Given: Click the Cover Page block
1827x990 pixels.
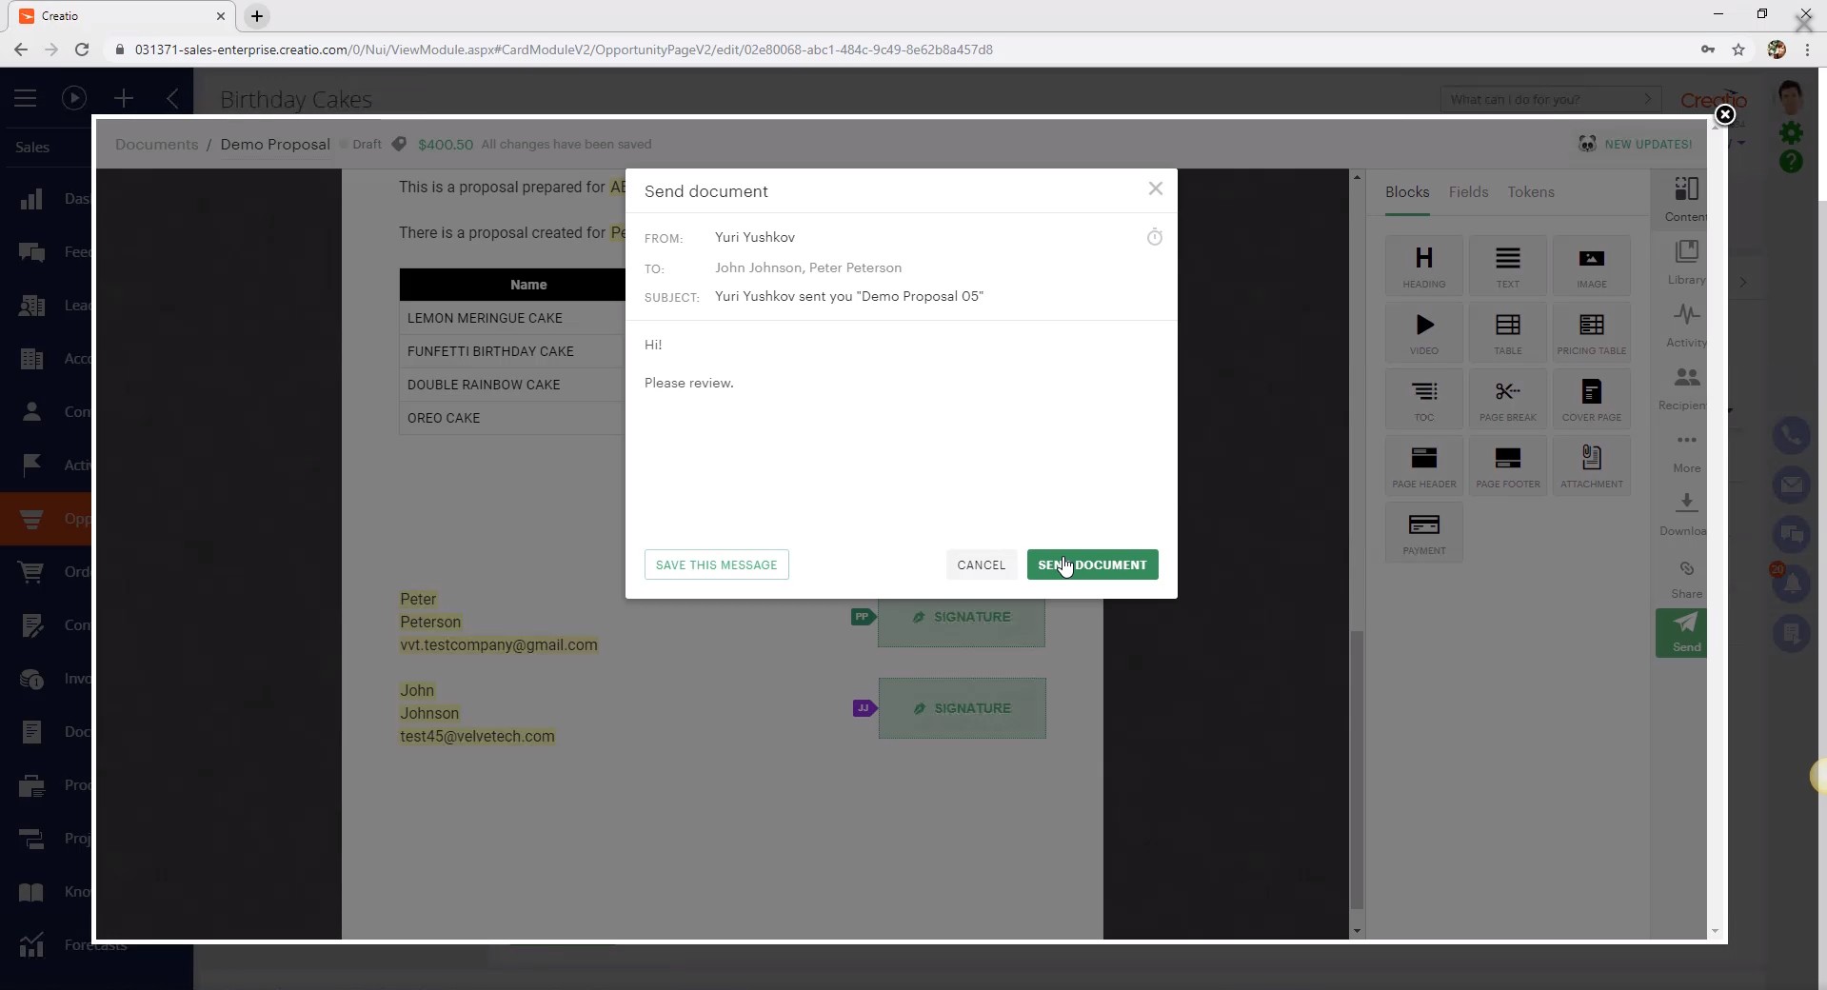Looking at the screenshot, I should click(x=1591, y=398).
